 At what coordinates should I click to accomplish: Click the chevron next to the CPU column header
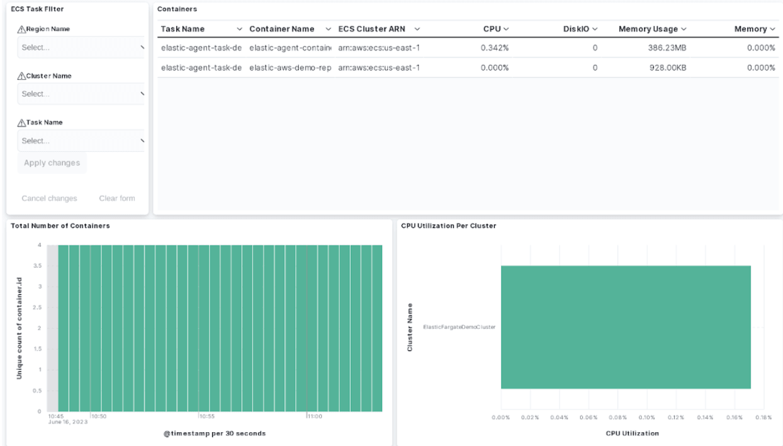point(506,29)
